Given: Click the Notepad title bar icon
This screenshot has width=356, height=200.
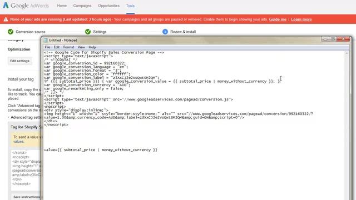Looking at the screenshot, I should pyautogui.click(x=46, y=40).
